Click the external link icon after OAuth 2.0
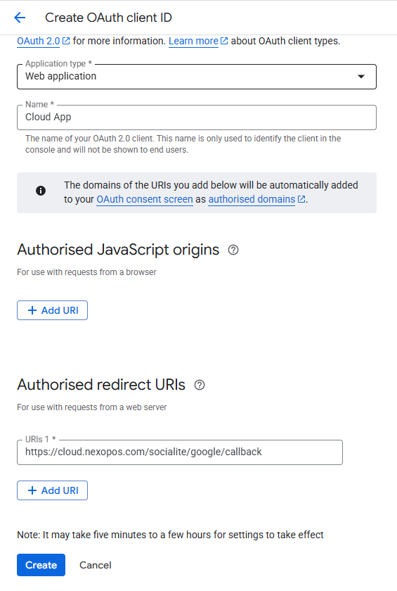 (x=66, y=41)
